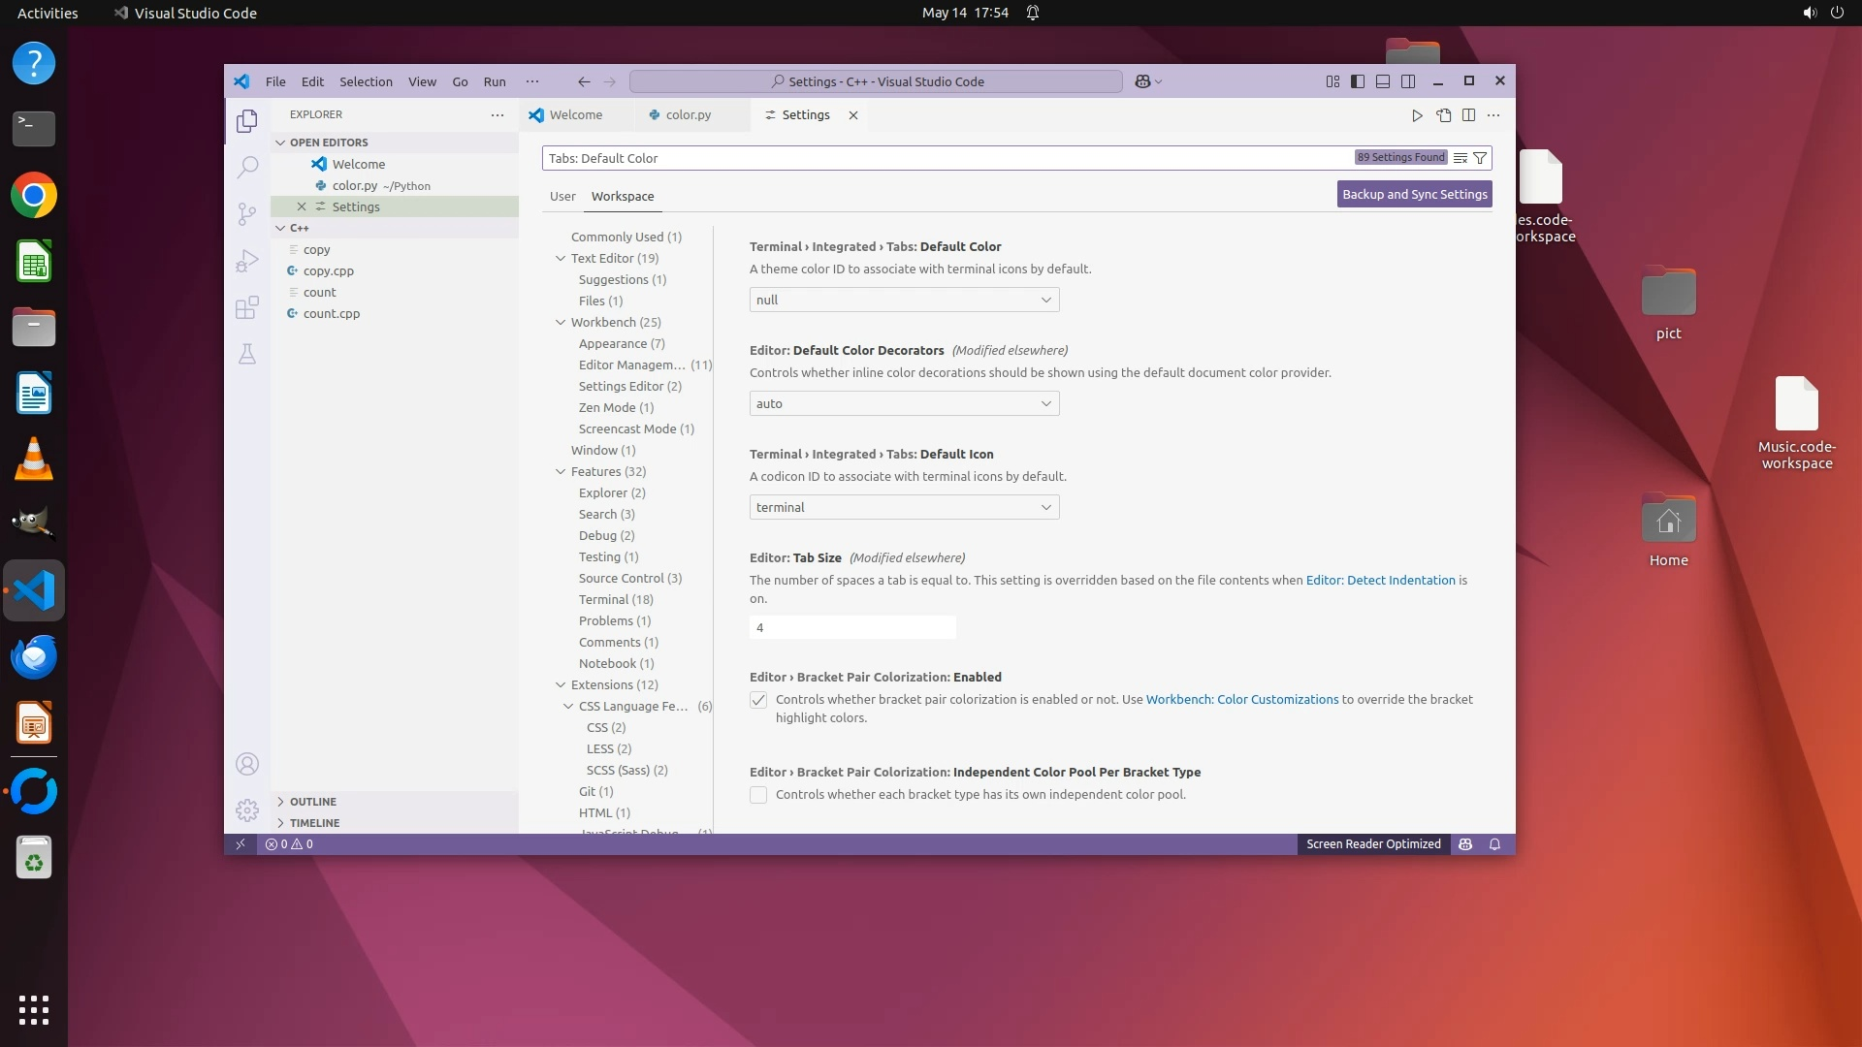
Task: Open the Selection menu
Action: point(366,81)
